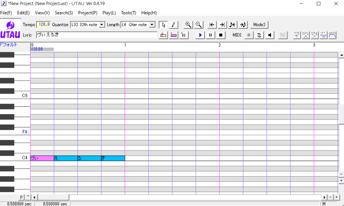The width and height of the screenshot is (344, 206).
Task: Click the Tempo value field
Action: [44, 25]
